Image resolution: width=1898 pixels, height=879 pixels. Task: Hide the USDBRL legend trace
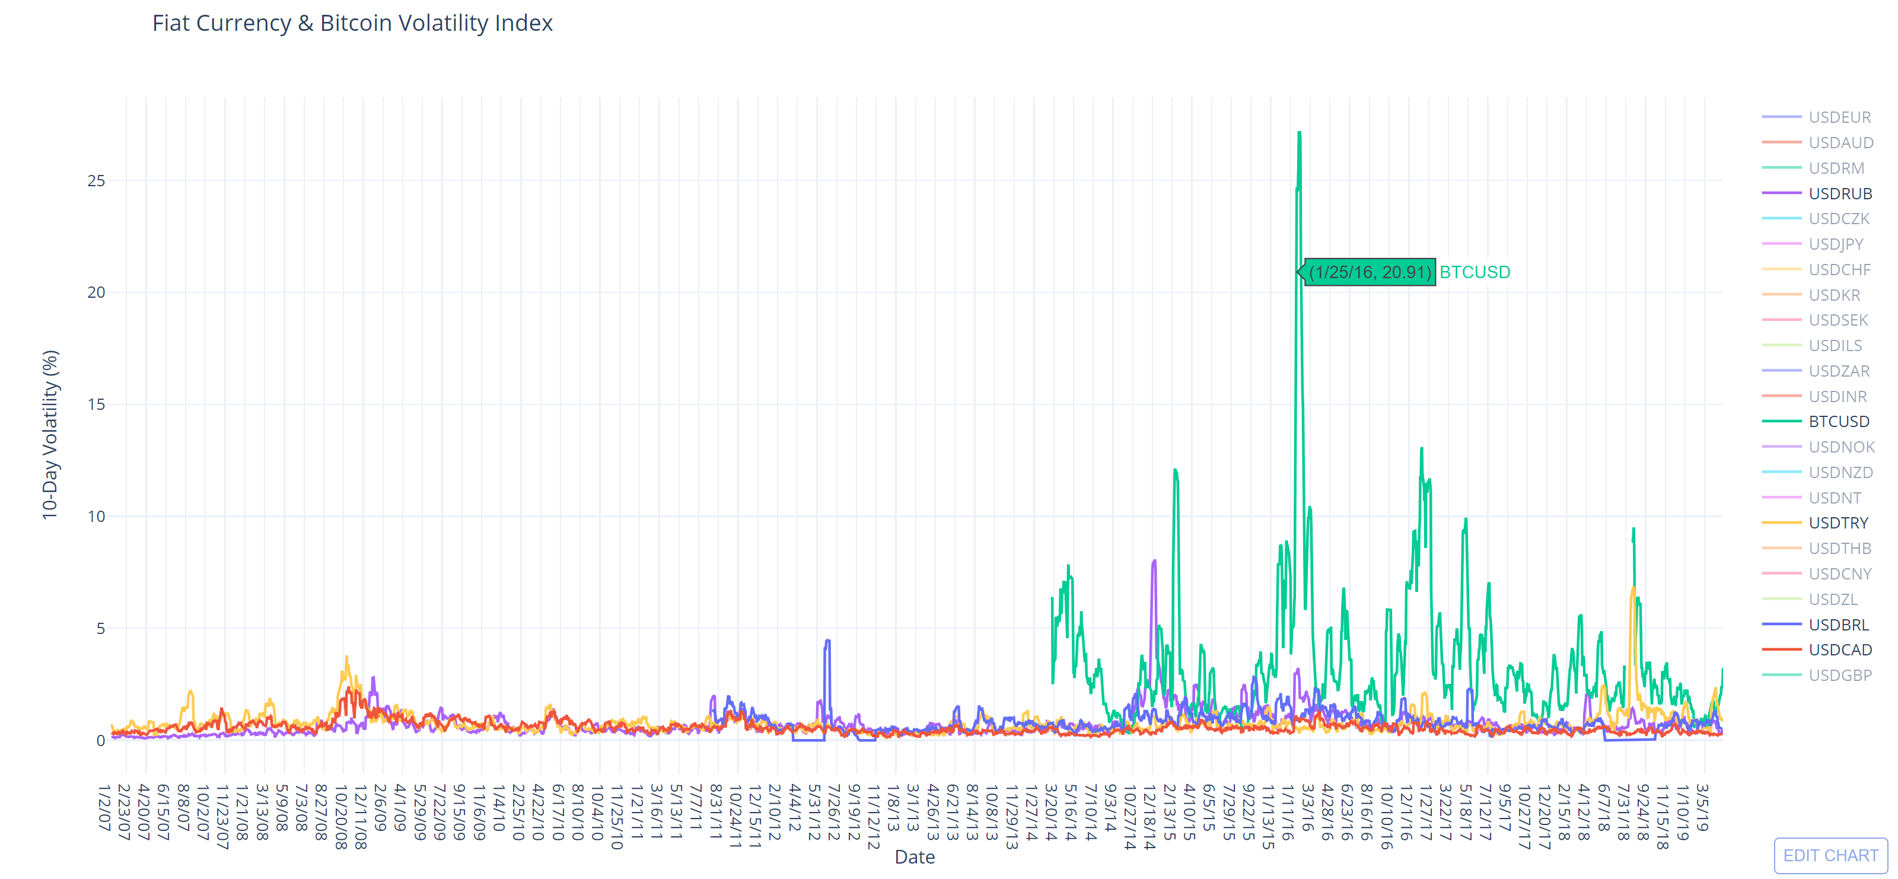(x=1838, y=625)
